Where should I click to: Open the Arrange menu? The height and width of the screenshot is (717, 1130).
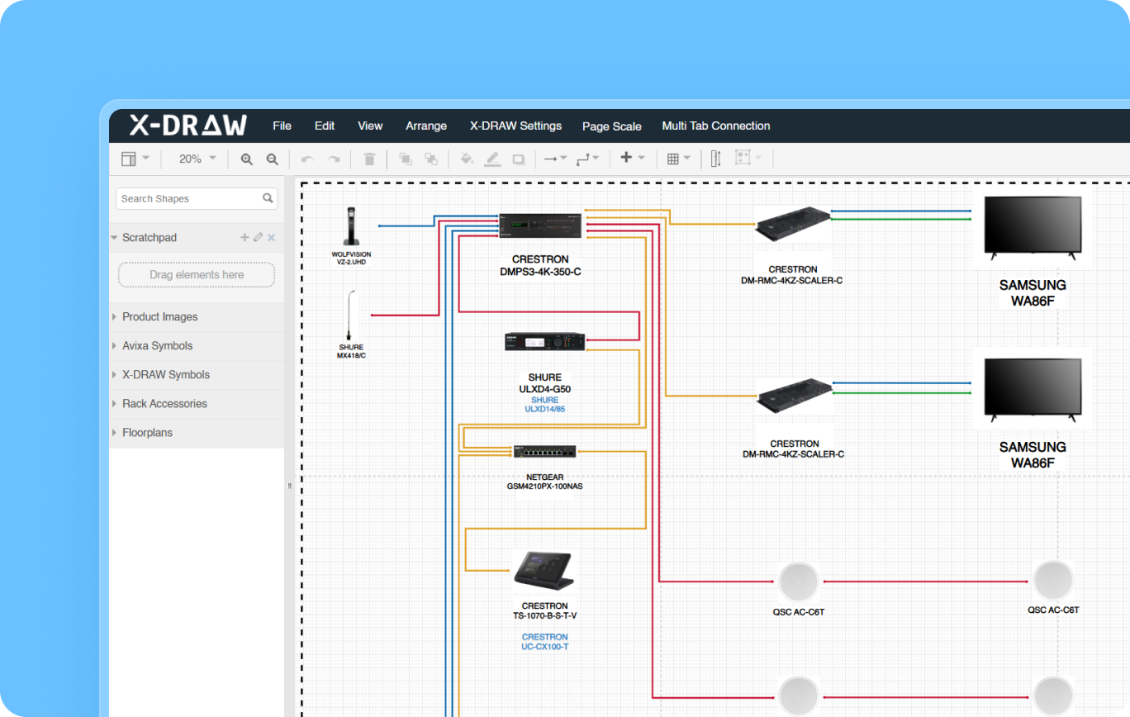(426, 126)
